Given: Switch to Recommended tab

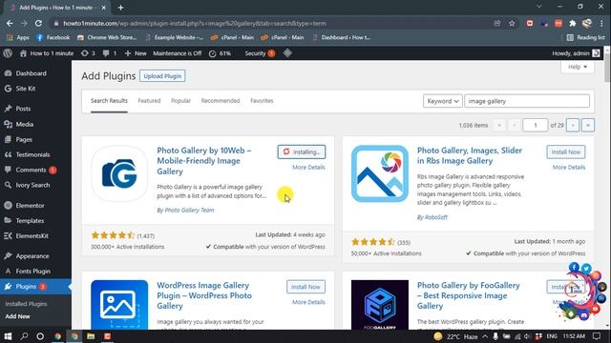Looking at the screenshot, I should pyautogui.click(x=221, y=101).
